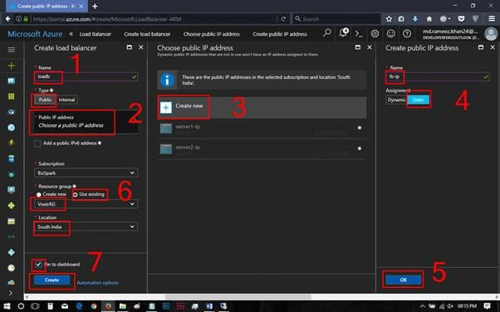Open the Dashboard icon in the Azure sidebar
Image resolution: width=500 pixels, height=312 pixels.
click(11, 81)
